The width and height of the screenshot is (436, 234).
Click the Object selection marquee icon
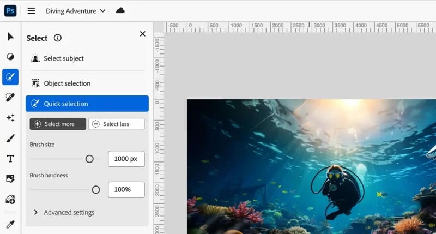point(35,83)
